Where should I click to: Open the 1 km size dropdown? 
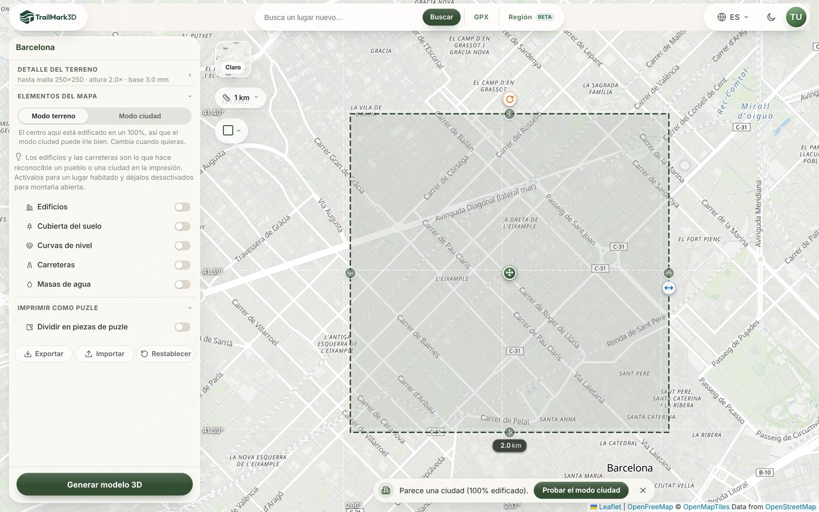pyautogui.click(x=241, y=98)
